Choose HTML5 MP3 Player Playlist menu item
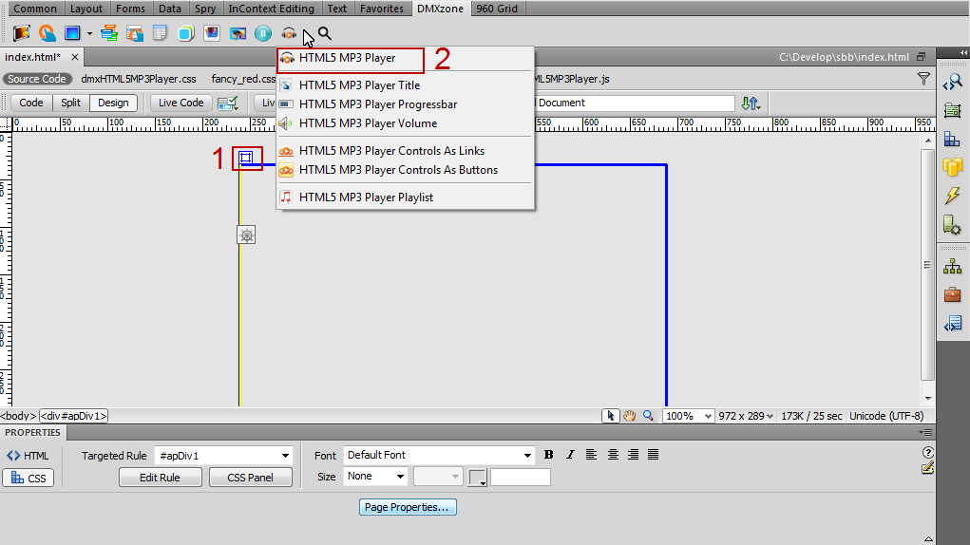Image resolution: width=970 pixels, height=545 pixels. coord(406,197)
